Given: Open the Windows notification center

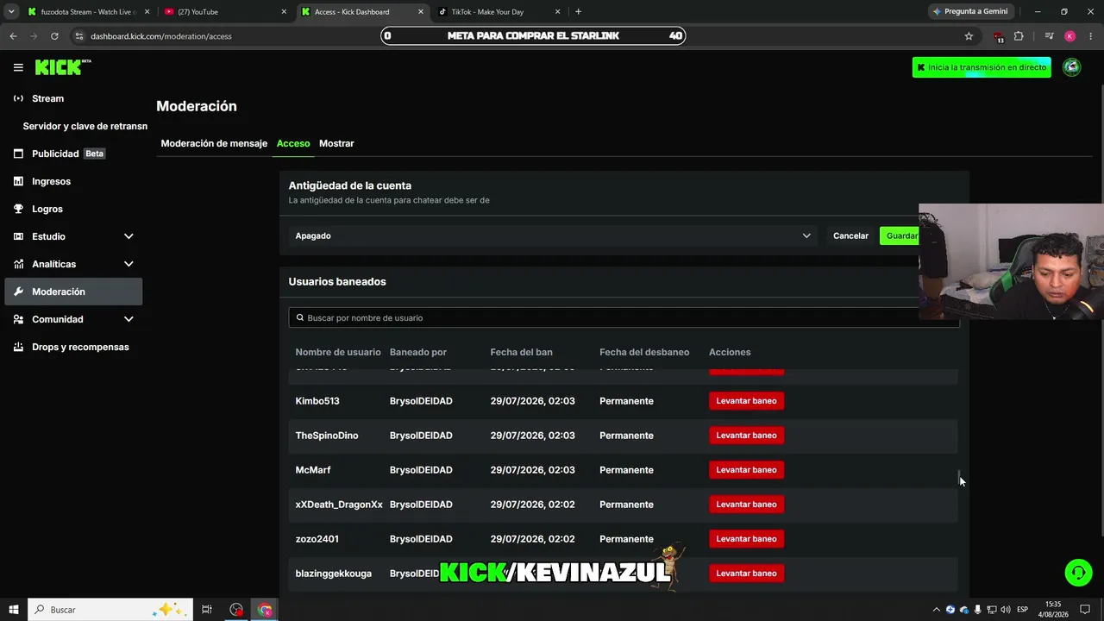Looking at the screenshot, I should pos(1085,610).
